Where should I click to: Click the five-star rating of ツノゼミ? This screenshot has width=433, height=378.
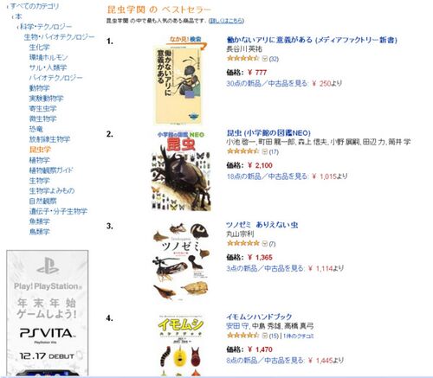(243, 243)
